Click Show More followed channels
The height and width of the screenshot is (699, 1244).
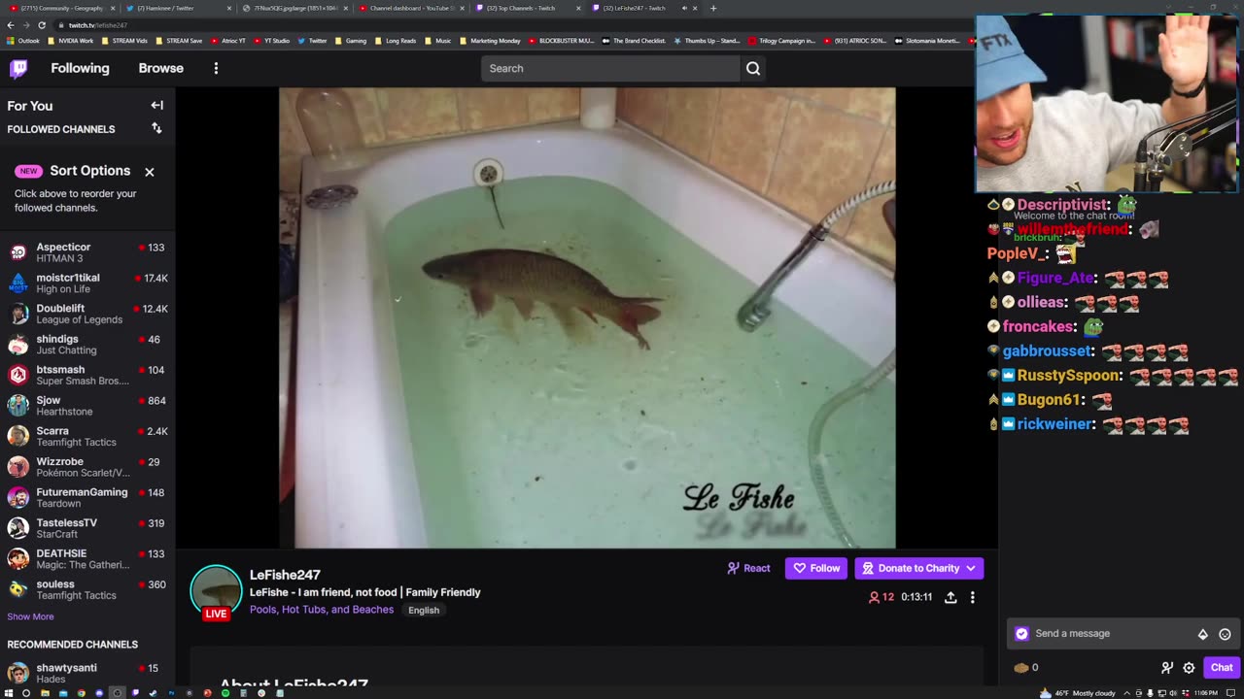[30, 616]
